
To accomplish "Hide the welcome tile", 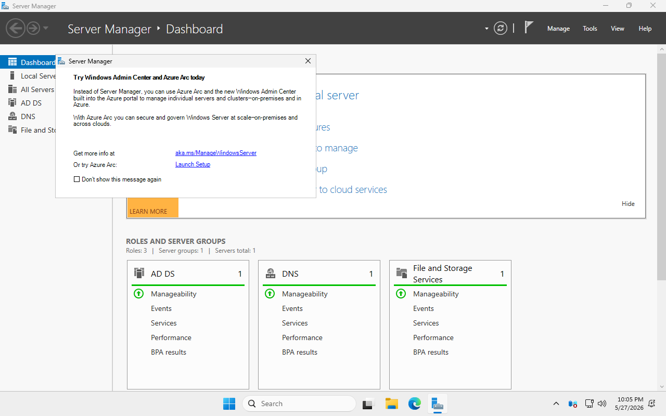I will pyautogui.click(x=628, y=204).
